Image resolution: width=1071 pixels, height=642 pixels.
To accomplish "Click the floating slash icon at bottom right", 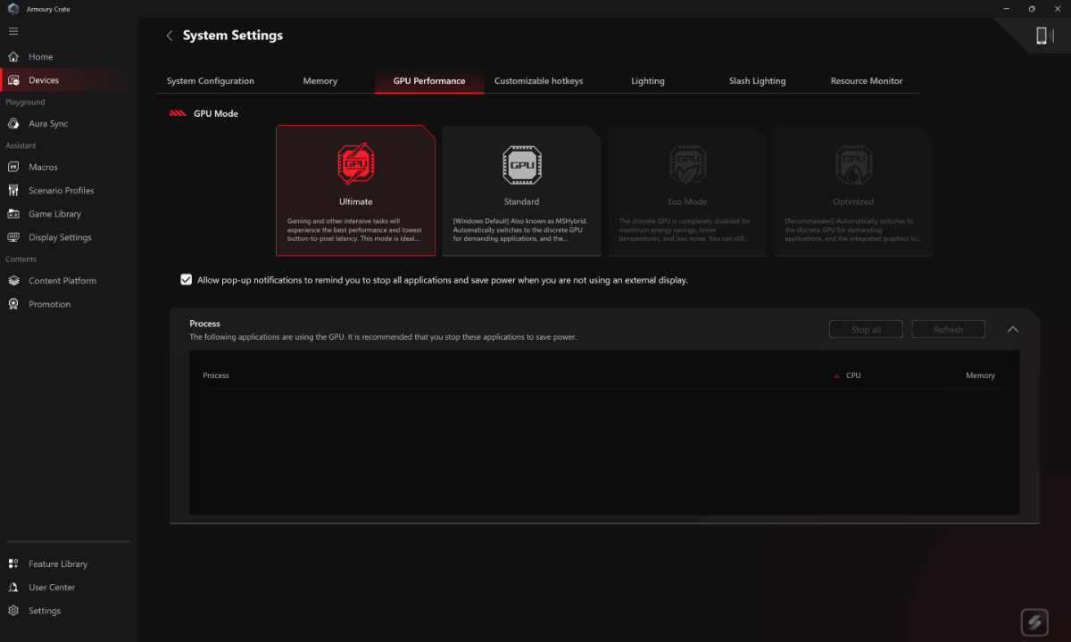I will [x=1034, y=622].
